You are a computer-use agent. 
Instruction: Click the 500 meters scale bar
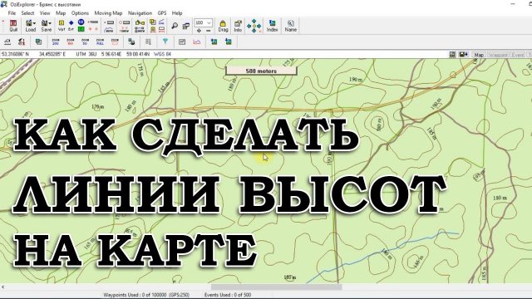click(261, 71)
